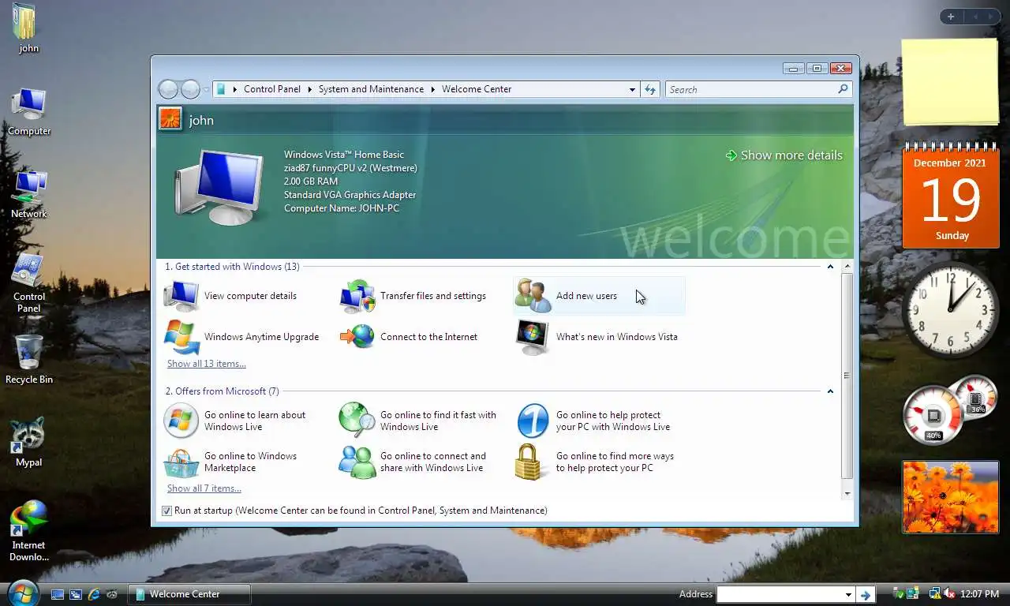
Task: Open the address bar history dropdown
Action: click(632, 89)
